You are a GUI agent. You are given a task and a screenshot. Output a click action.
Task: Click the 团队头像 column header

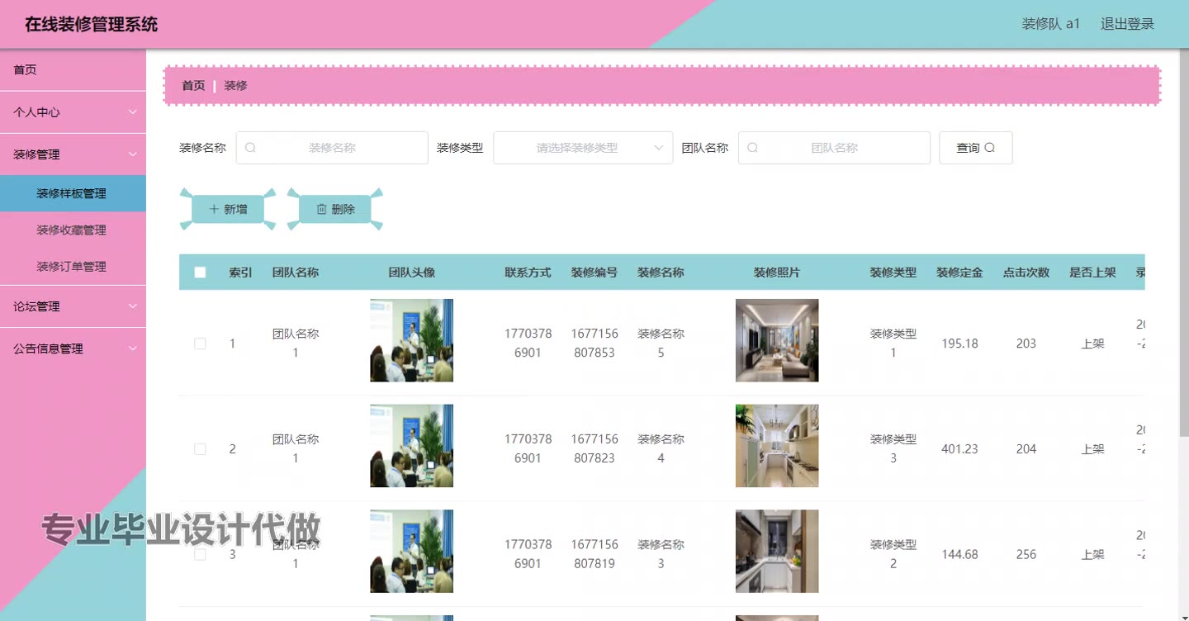411,273
